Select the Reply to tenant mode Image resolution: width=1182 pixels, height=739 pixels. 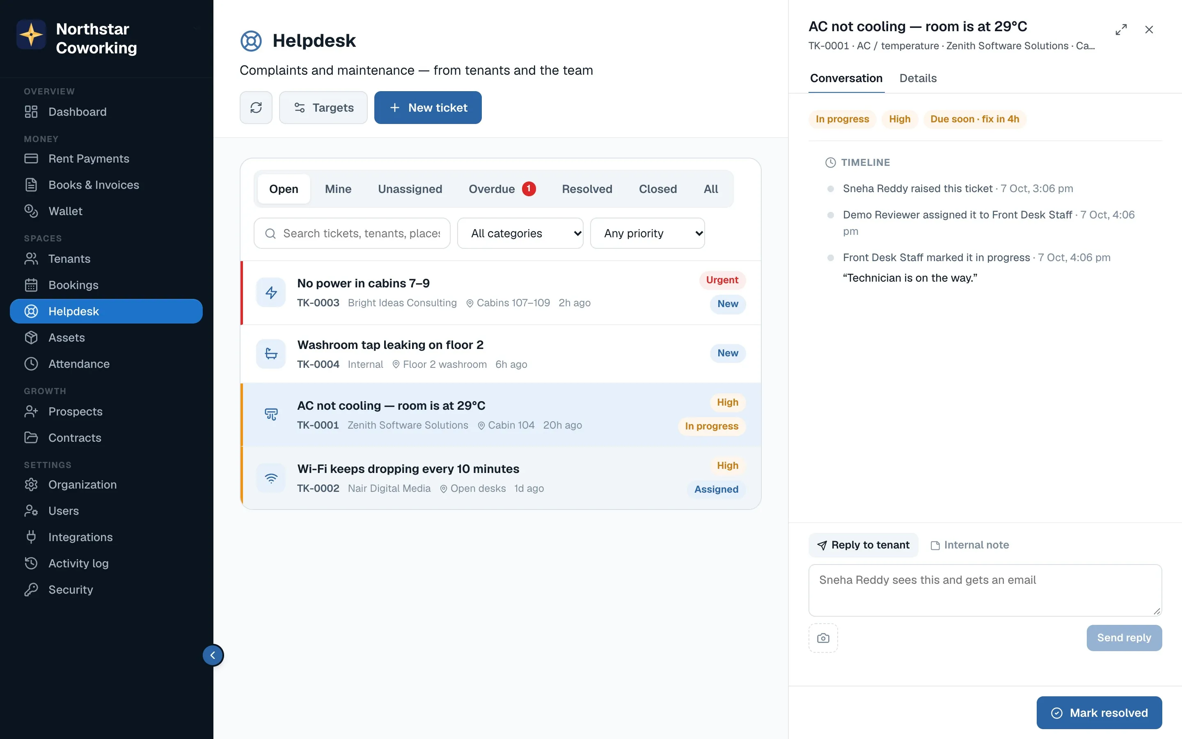[864, 545]
